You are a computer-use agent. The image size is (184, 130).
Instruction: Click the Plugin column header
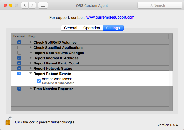tap(98, 36)
